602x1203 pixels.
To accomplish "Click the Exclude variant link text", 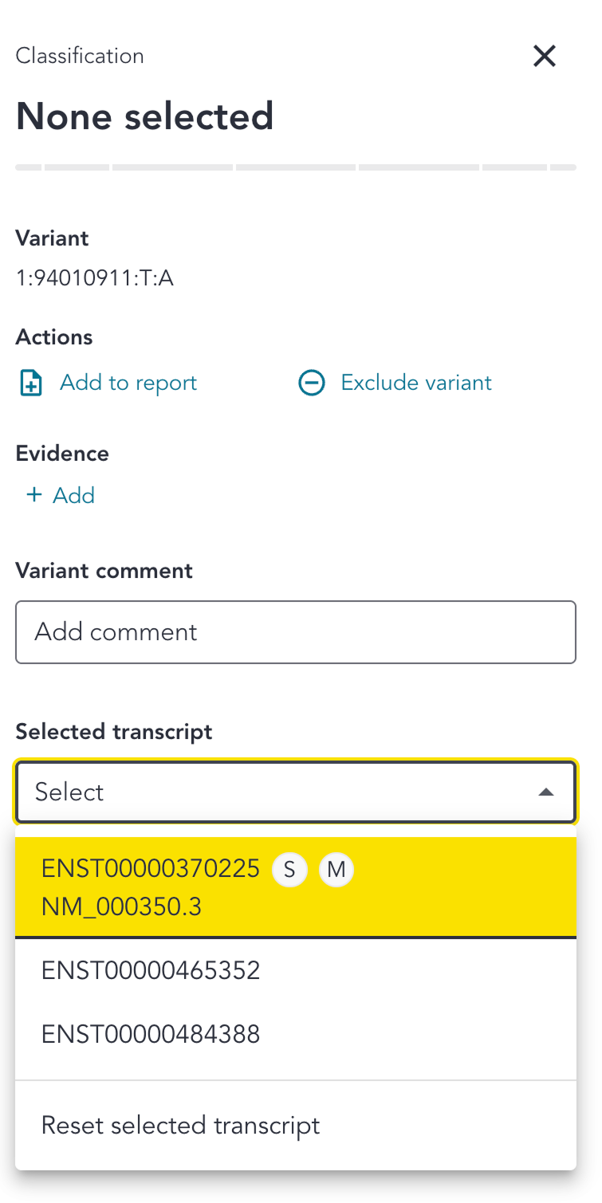I will coord(416,383).
